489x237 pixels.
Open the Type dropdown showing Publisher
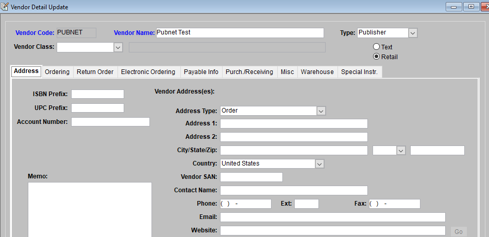[413, 33]
